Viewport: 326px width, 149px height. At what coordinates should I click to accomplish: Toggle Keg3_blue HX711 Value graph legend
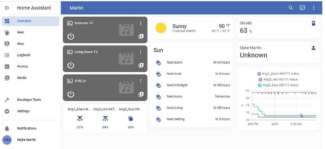coord(278,85)
